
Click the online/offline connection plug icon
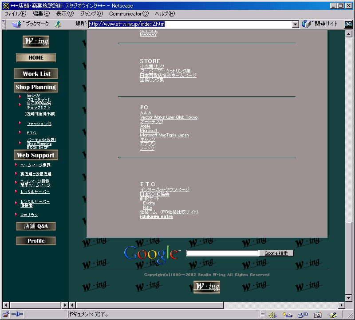pyautogui.click(x=17, y=314)
